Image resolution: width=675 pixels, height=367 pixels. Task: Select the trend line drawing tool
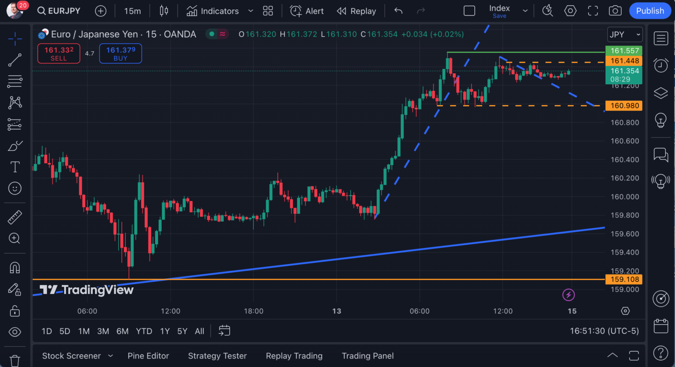(x=15, y=60)
